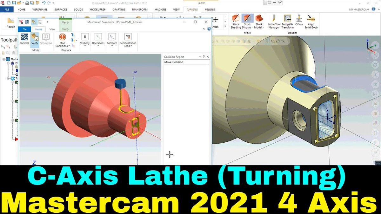Click the simulator Verify quick access icon

(x=34, y=22)
